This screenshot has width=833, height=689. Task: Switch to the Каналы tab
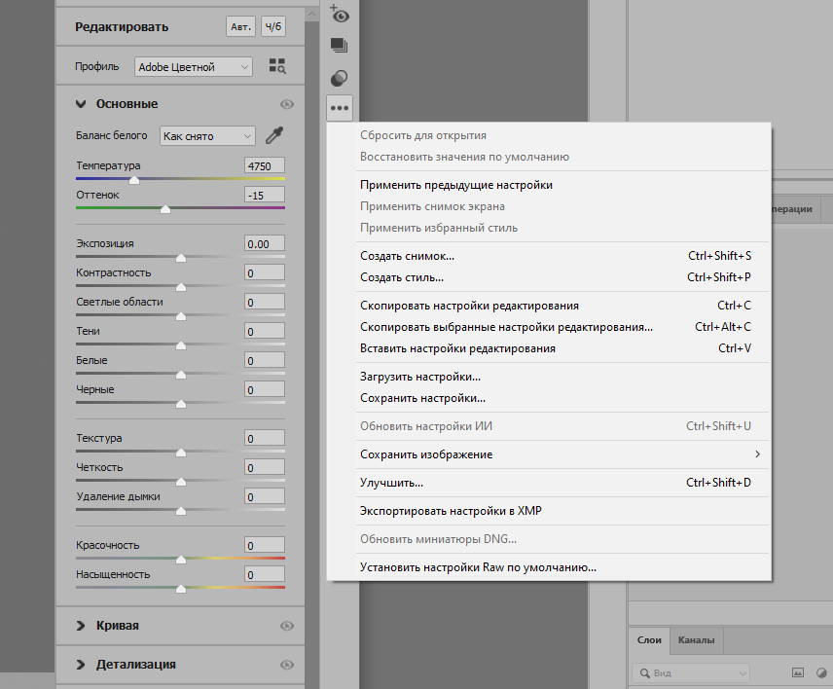697,640
